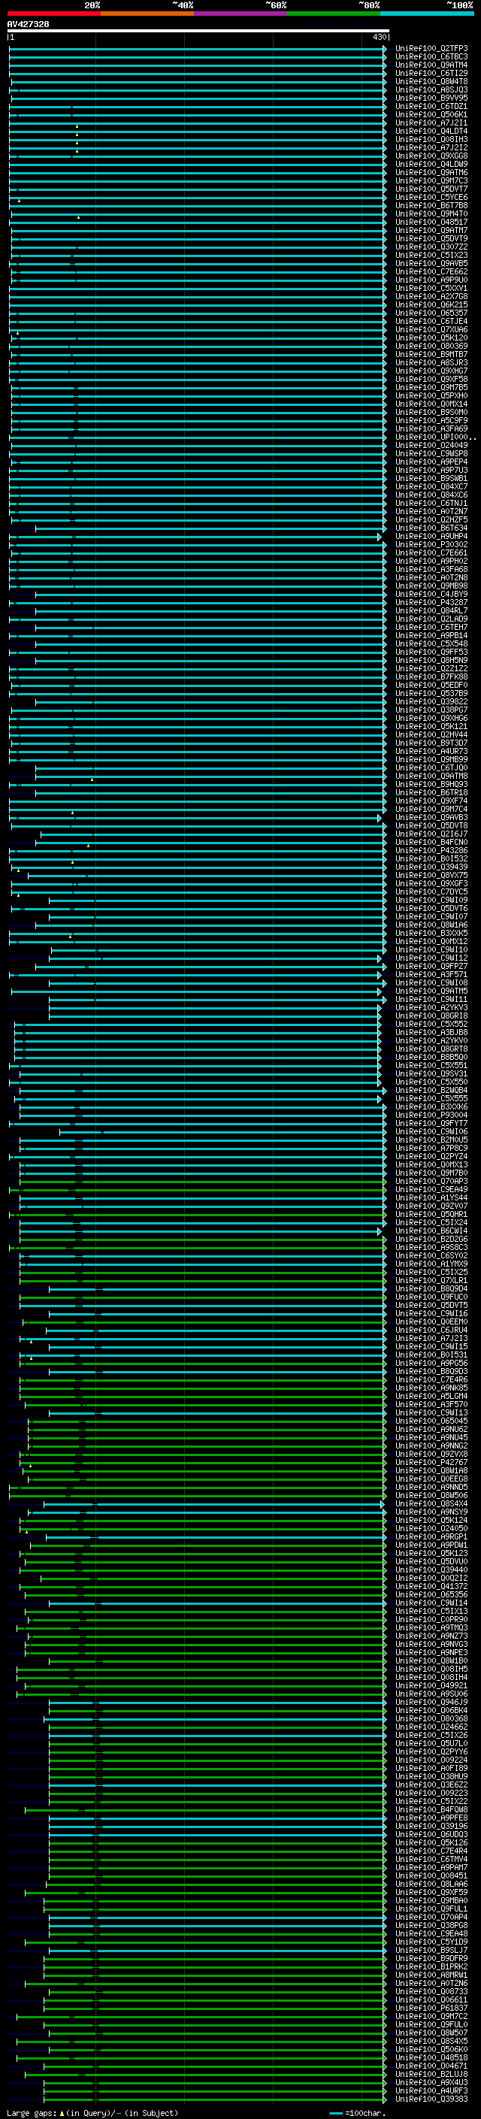Select the UniRef100_Q0MX12 label
This screenshot has width=481, height=2119.
click(x=431, y=942)
